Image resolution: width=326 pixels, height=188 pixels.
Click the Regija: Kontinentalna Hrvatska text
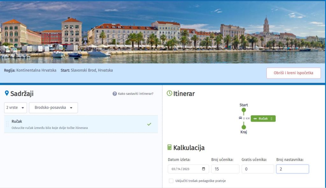30,70
